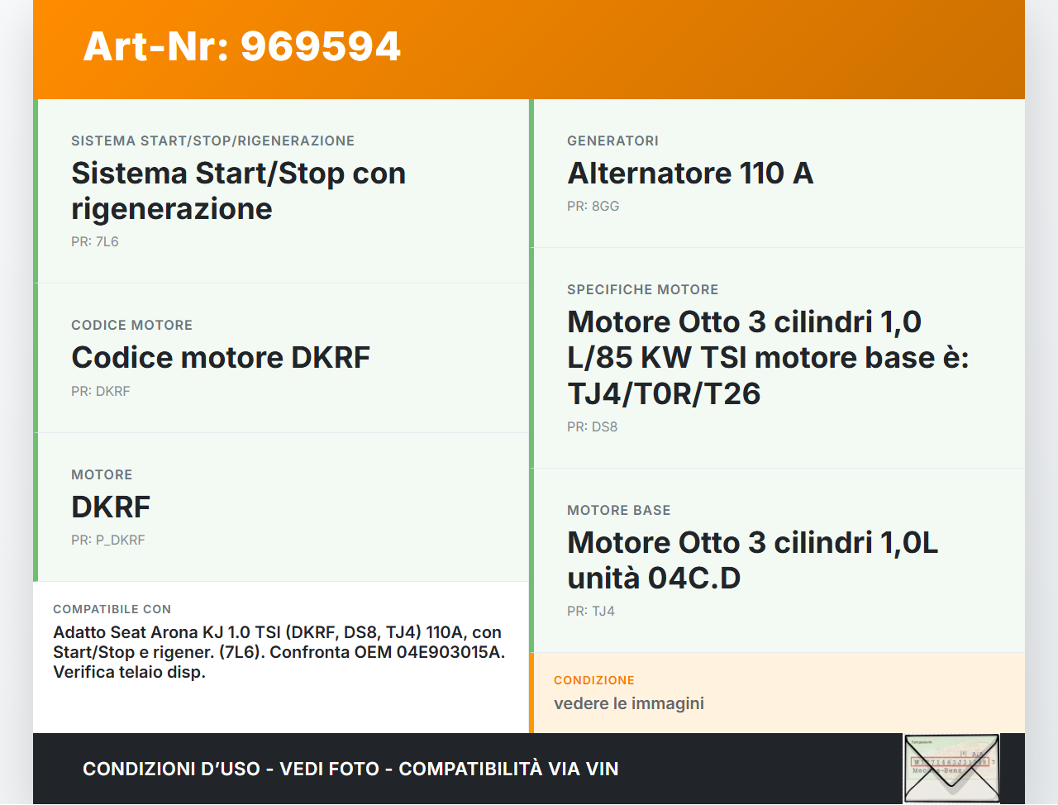The height and width of the screenshot is (805, 1058).
Task: Select 'vedere le immagini' condition text
Action: point(629,703)
